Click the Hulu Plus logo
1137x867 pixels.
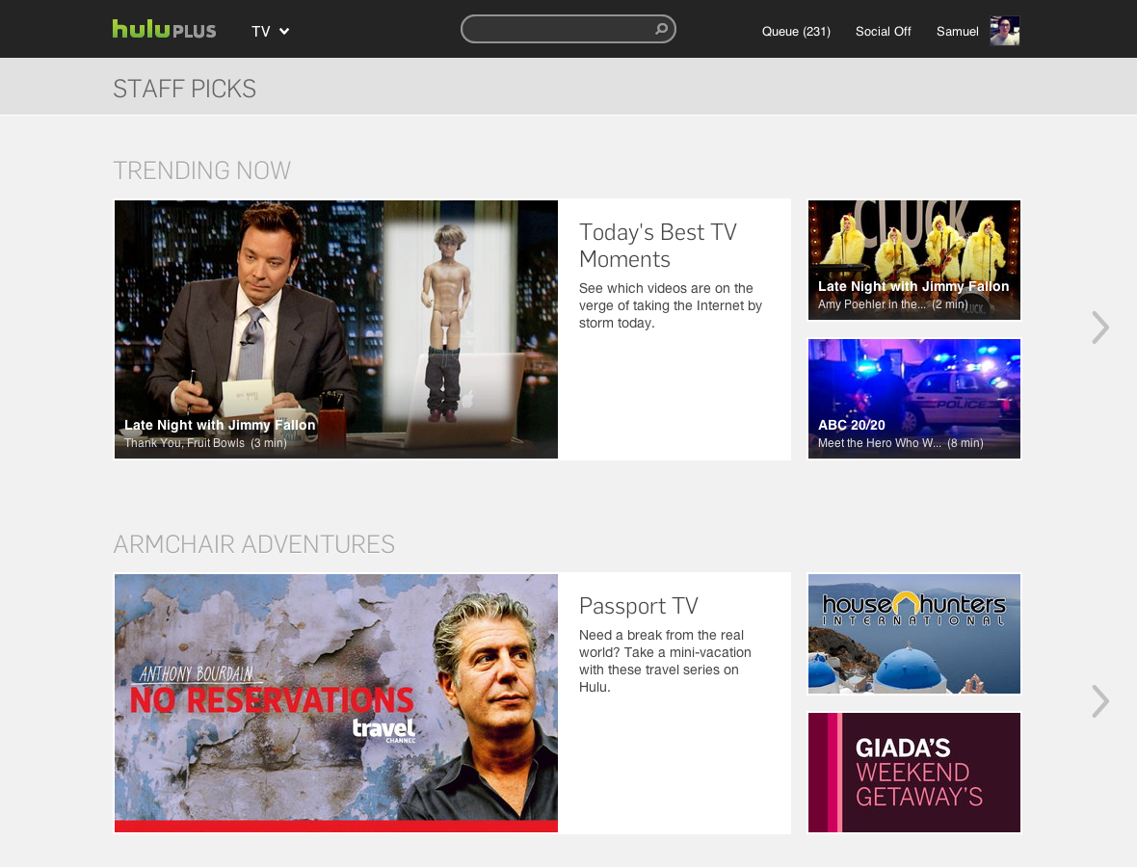point(164,29)
